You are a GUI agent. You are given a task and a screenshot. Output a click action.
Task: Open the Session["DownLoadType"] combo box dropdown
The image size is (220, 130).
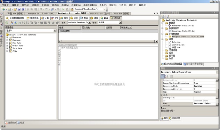[x=104, y=9]
